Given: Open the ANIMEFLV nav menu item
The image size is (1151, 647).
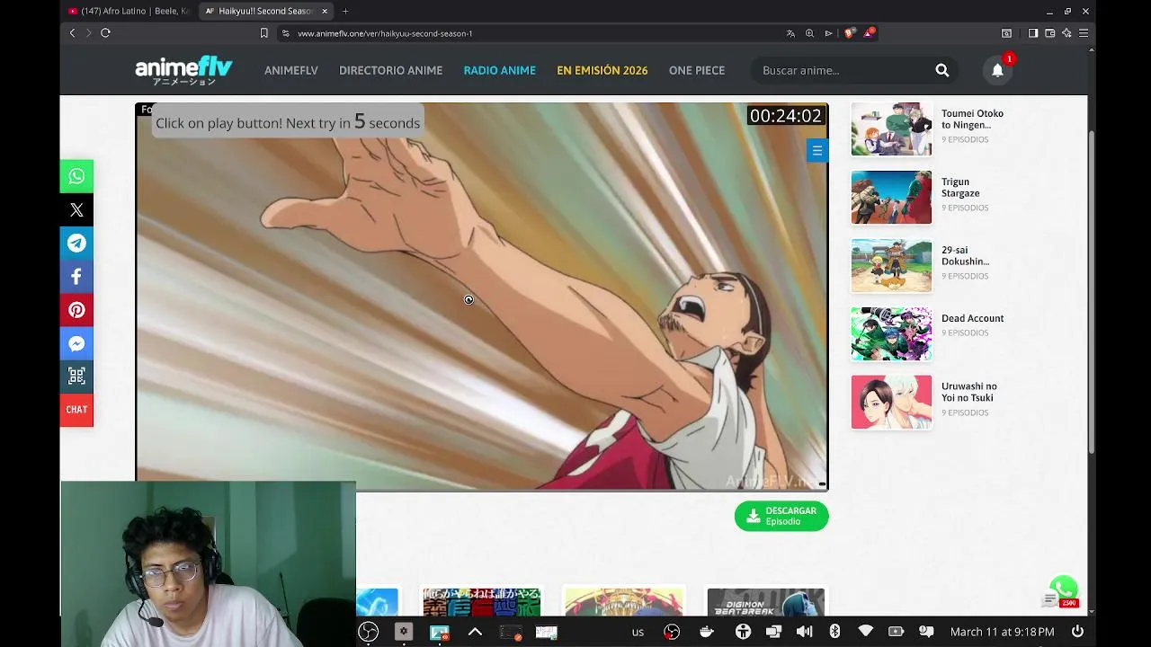Looking at the screenshot, I should tap(291, 70).
